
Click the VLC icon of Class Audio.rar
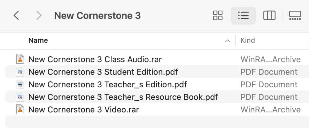click(20, 59)
